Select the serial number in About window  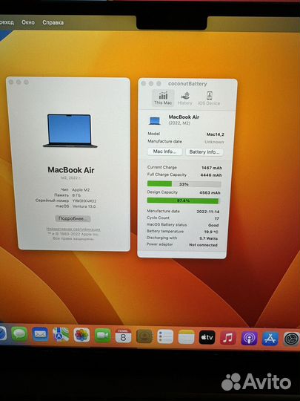tap(84, 201)
